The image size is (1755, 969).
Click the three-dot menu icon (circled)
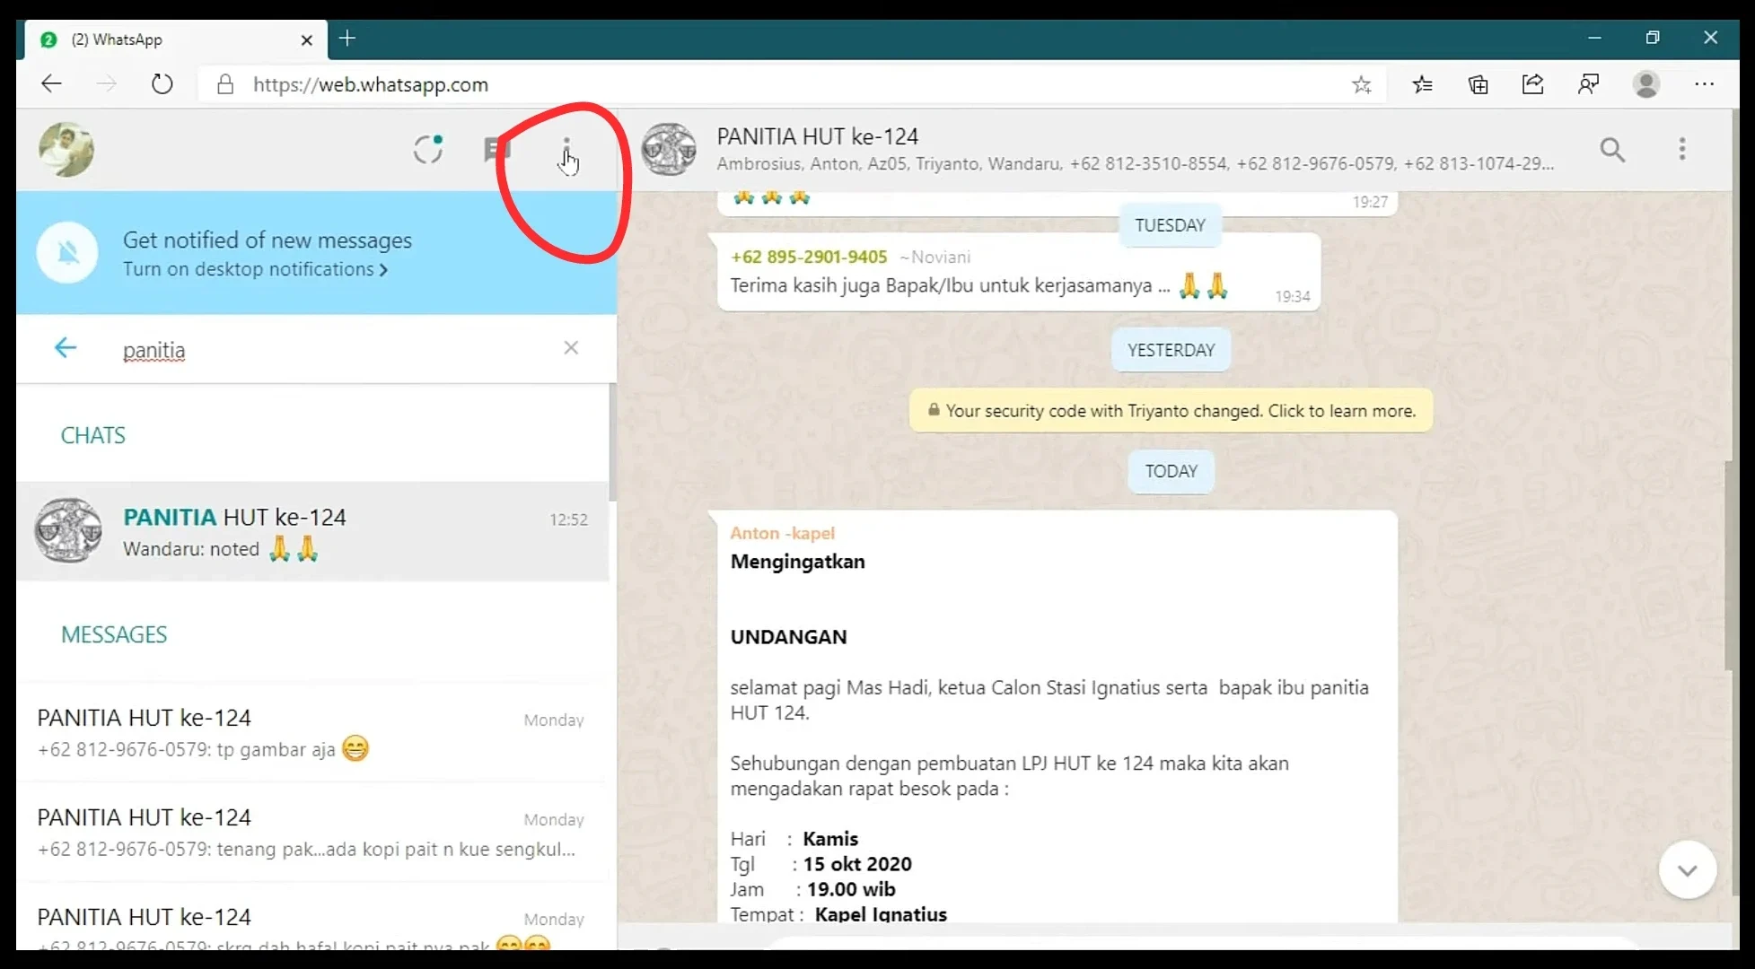click(567, 148)
